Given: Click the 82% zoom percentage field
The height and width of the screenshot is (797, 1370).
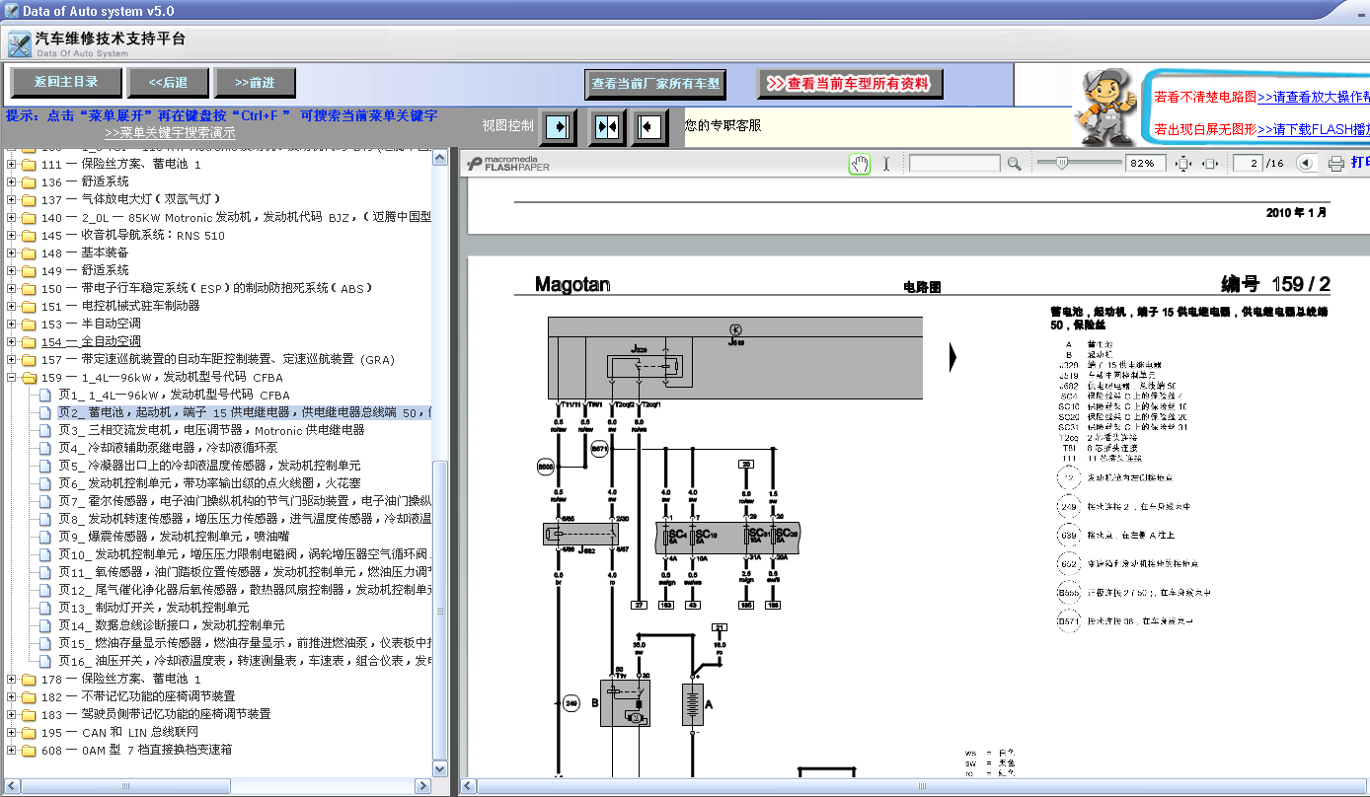Looking at the screenshot, I should (1145, 164).
